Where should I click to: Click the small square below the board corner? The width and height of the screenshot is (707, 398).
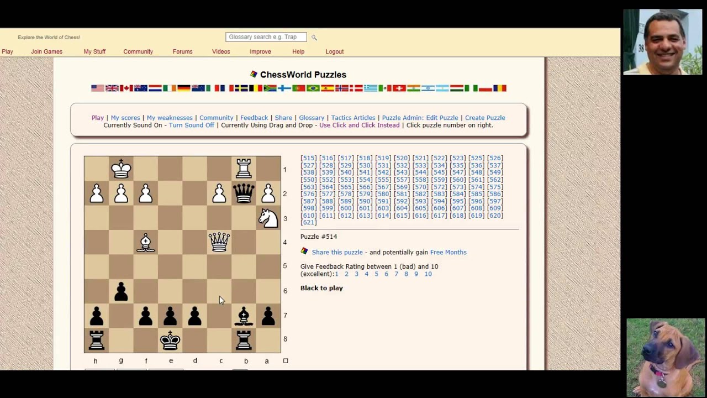coord(286,360)
